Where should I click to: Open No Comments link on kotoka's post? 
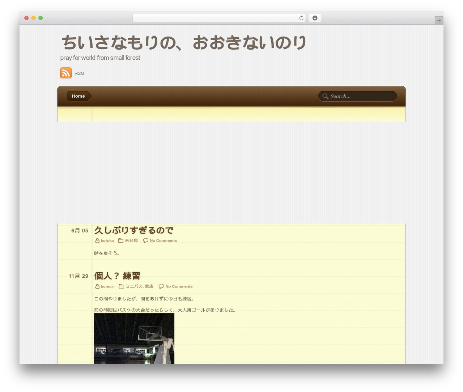163,241
